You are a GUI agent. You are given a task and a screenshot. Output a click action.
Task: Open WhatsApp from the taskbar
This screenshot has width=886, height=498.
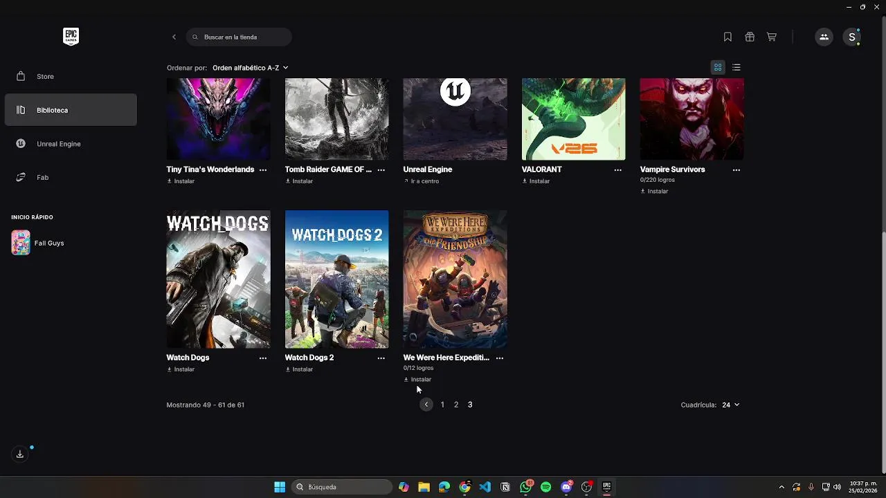click(526, 487)
